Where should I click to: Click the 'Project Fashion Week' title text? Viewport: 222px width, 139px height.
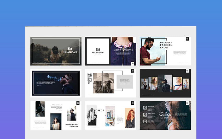(165, 115)
